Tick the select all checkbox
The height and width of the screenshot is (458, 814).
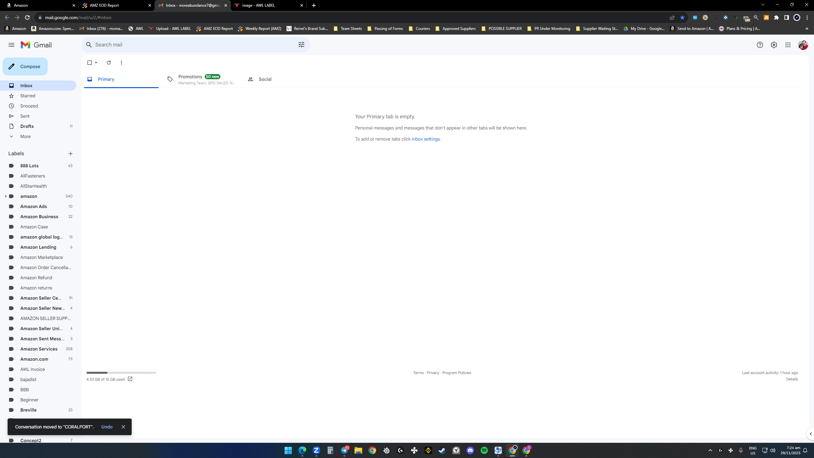pos(90,63)
